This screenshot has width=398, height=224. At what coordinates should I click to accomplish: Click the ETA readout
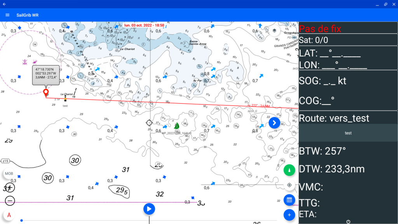(x=308, y=214)
